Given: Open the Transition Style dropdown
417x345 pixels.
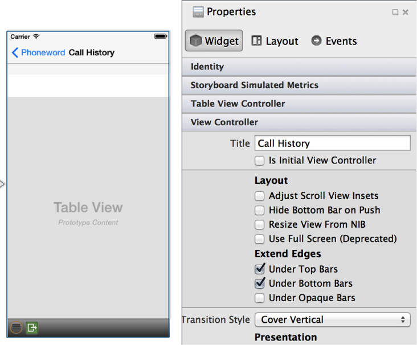Looking at the screenshot, I should (332, 319).
